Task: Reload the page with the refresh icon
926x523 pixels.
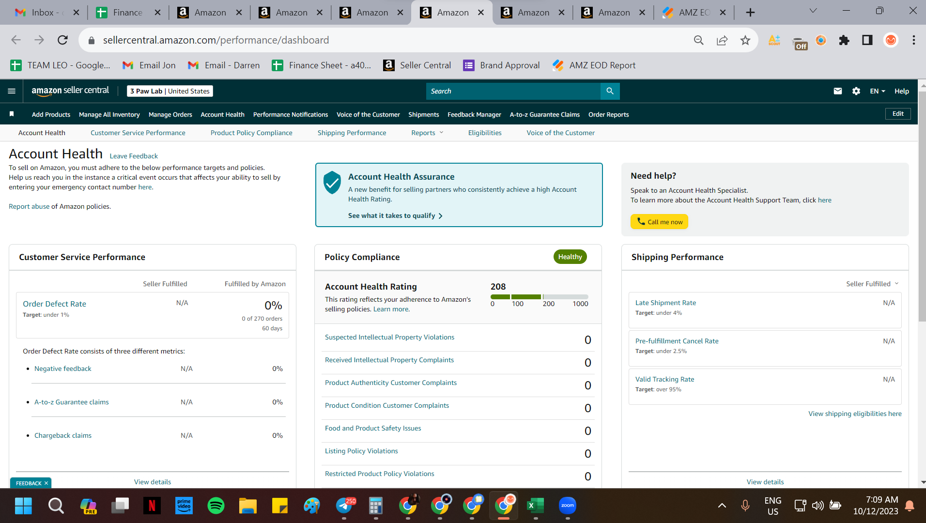Action: point(62,40)
